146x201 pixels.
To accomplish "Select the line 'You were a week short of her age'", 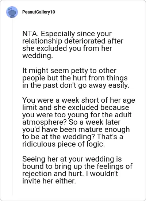I will pos(79,100).
